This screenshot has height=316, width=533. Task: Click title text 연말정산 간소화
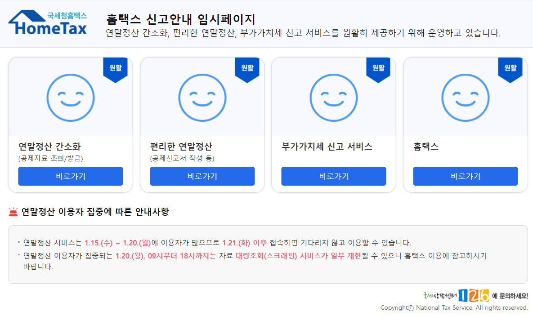pyautogui.click(x=49, y=147)
